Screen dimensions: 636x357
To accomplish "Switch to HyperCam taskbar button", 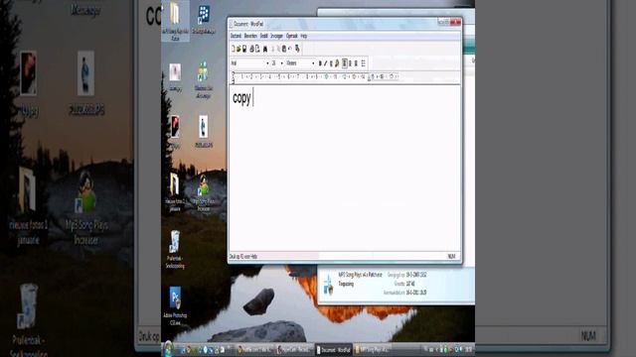I will (294, 349).
